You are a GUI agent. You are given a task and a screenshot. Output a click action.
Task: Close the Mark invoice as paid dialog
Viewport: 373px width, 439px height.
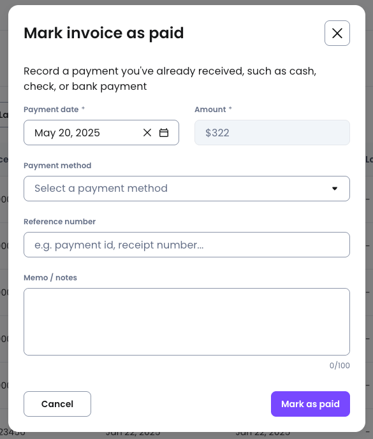[x=337, y=33]
